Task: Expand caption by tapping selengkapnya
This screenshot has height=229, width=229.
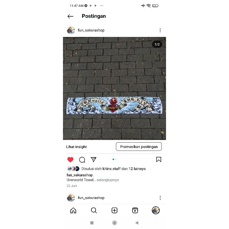Action: pos(108,180)
